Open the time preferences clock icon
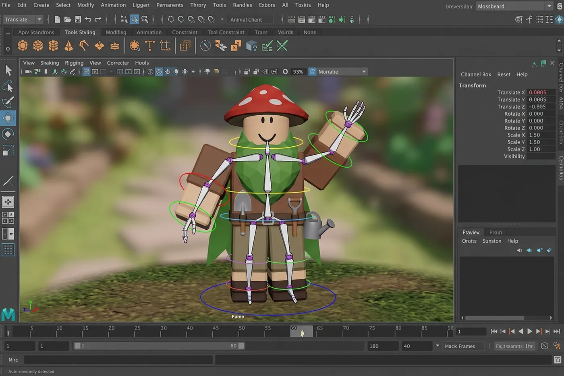 [544, 346]
